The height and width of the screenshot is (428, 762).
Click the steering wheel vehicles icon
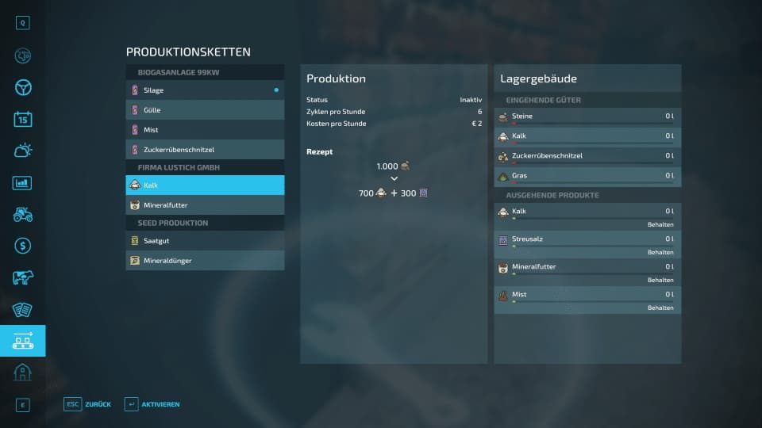(x=22, y=87)
